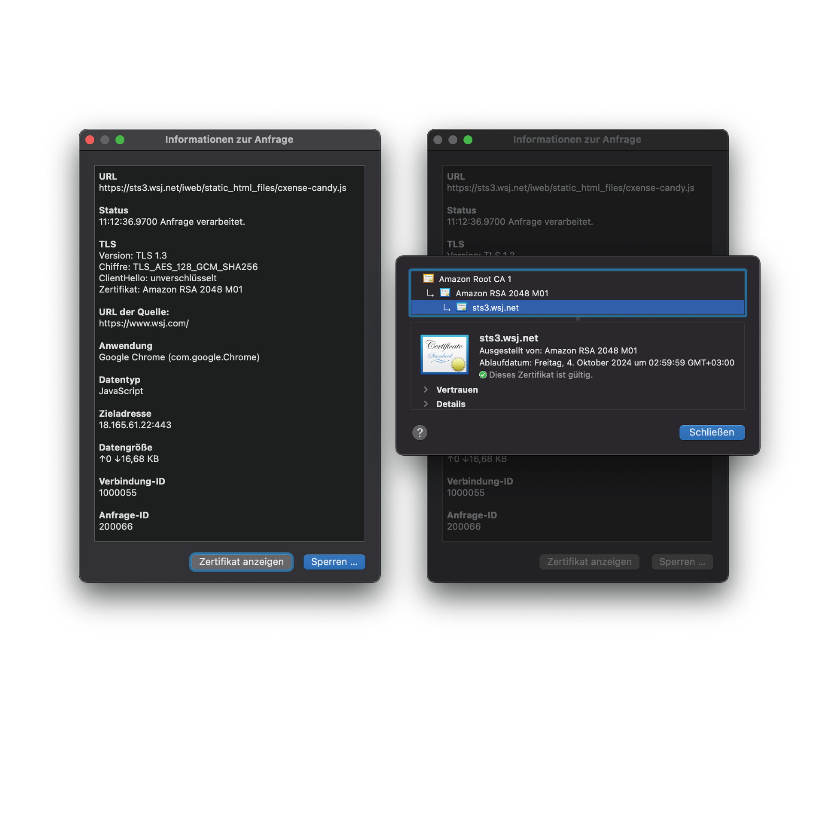The height and width of the screenshot is (813, 813).
Task: Click 'Version: TLS 1.3' in left window
Action: [133, 255]
